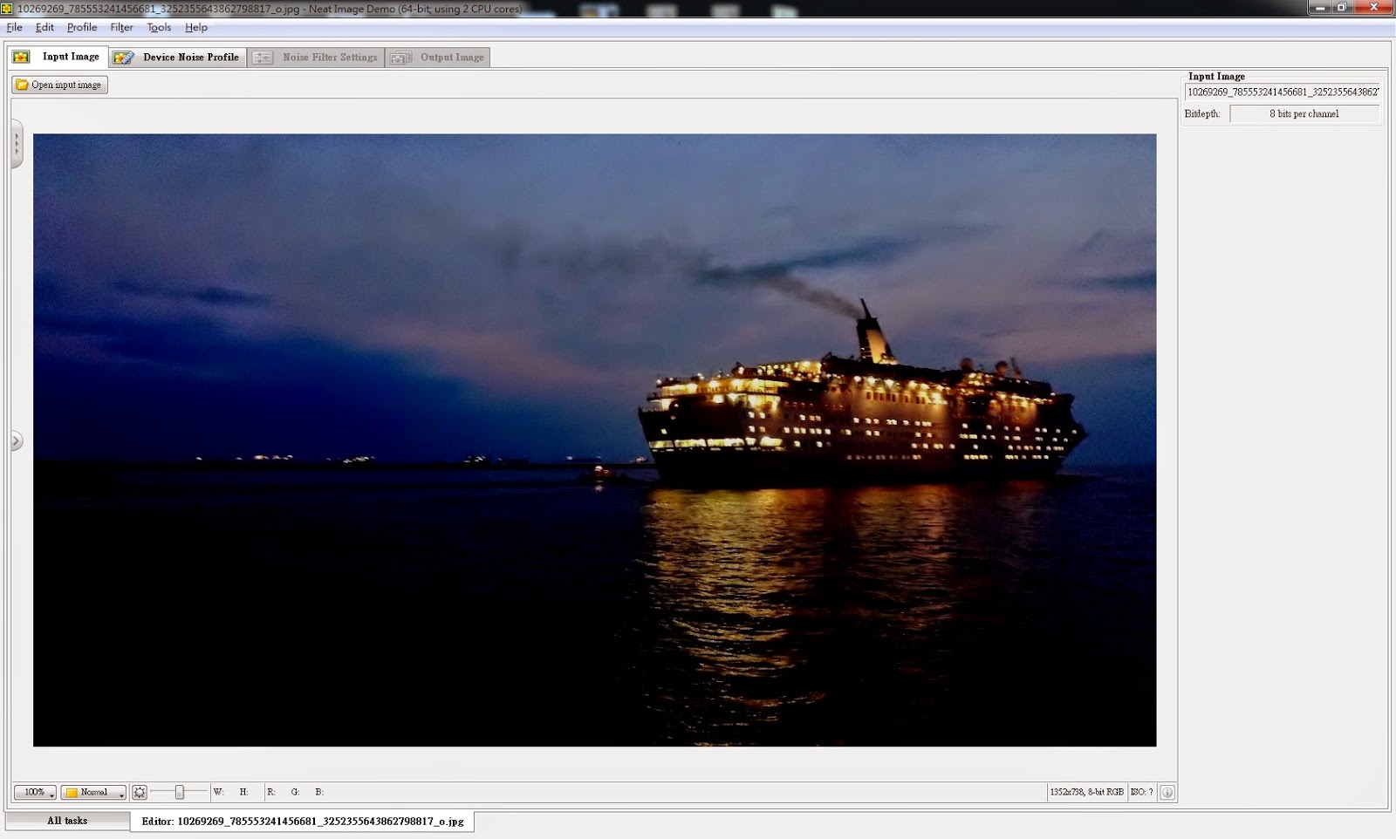Click the Device Noise Profile tab icon
Screen dimensions: 1396x839
(124, 58)
